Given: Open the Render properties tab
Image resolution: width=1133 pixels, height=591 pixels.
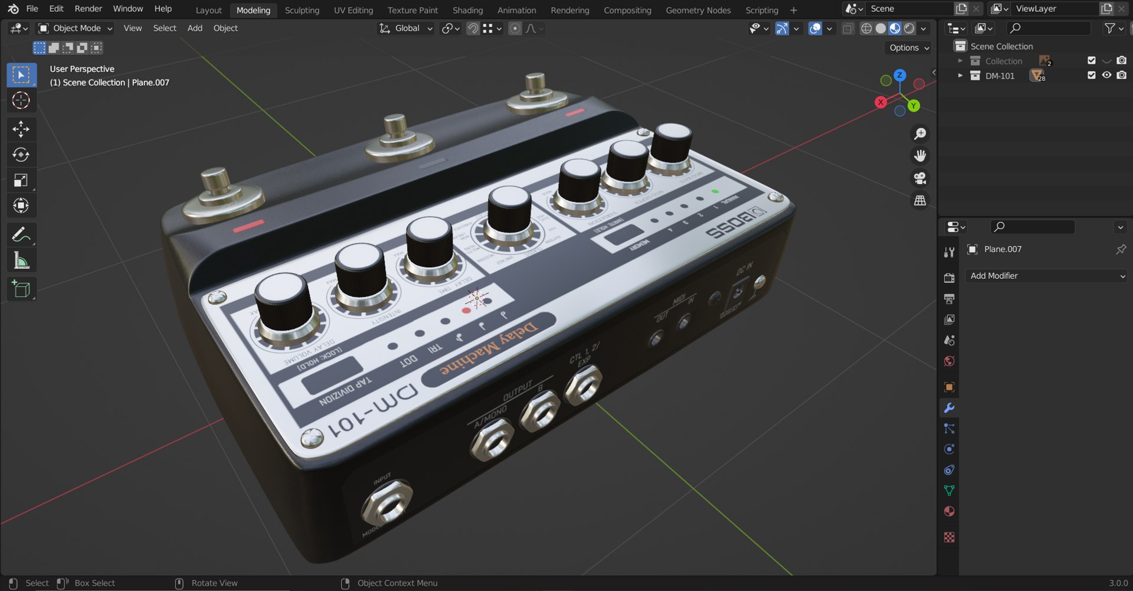Looking at the screenshot, I should [x=949, y=278].
